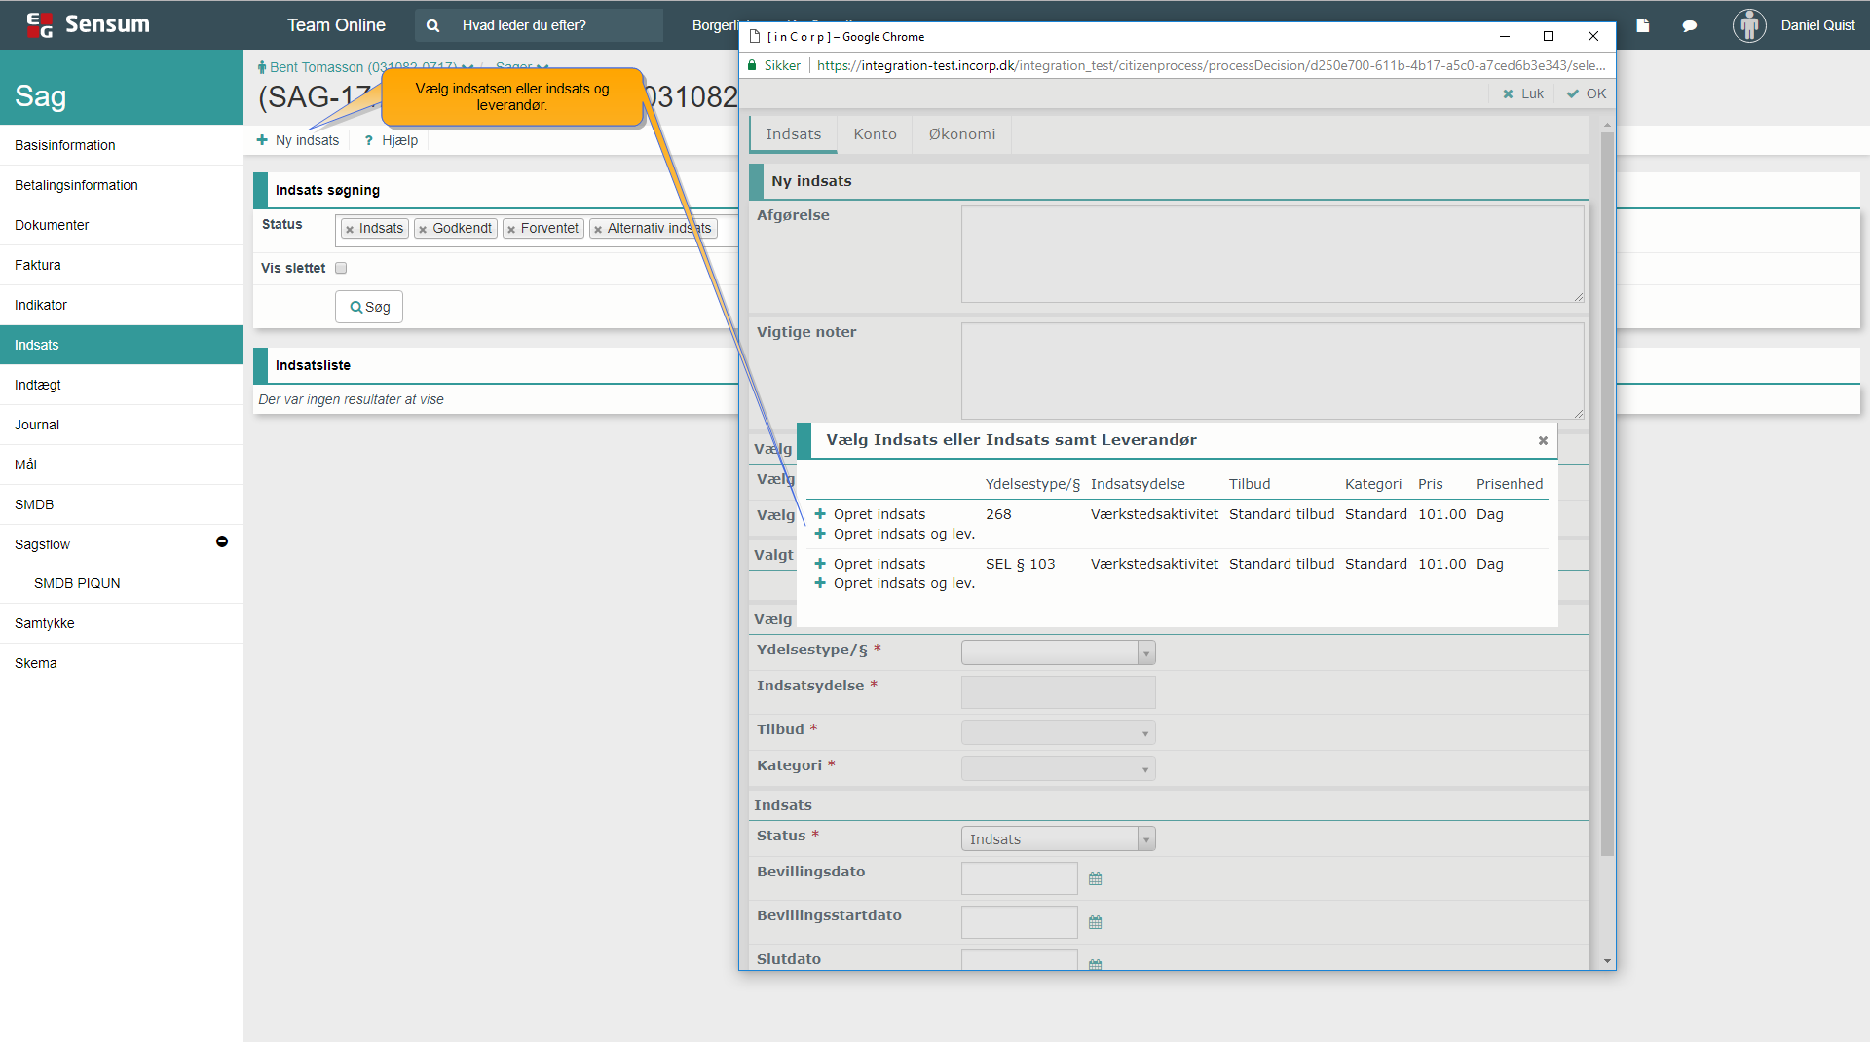This screenshot has height=1042, width=1870.
Task: Click the Bevillingsdato calendar icon
Action: [1095, 878]
